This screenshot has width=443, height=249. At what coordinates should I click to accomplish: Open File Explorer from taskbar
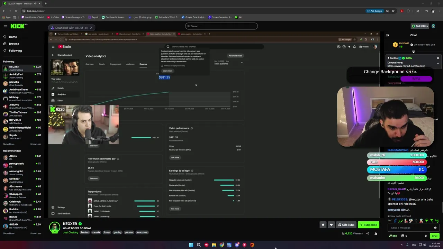tap(214, 245)
